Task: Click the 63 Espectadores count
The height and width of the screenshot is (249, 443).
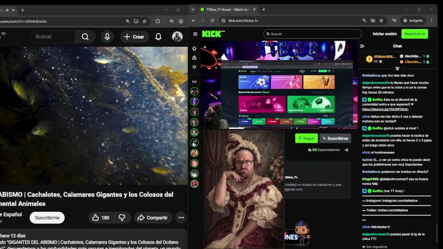Action: click(324, 150)
